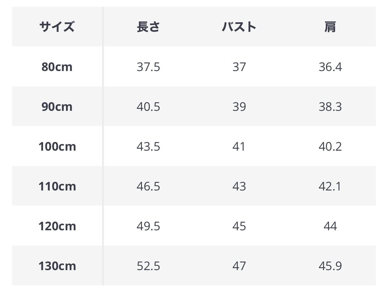Click shoulder value 45.9 for 130cm
Screen dimensions: 388x290
pos(330,266)
